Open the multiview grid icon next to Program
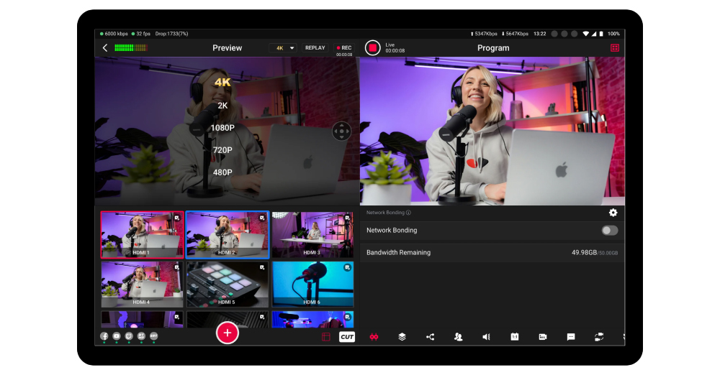 click(614, 48)
